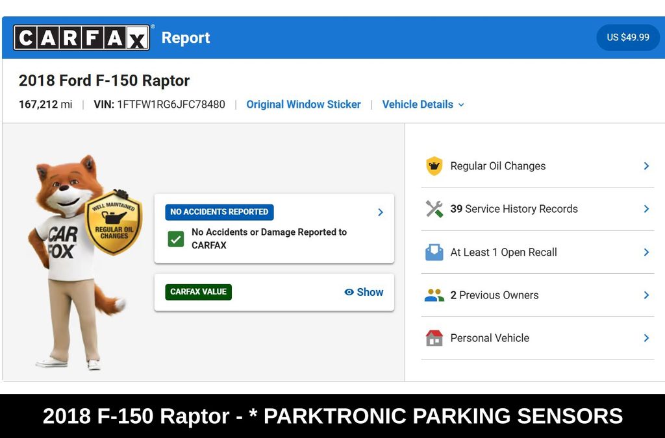Click No Accidents or Damage Reported text
The image size is (665, 438).
click(269, 239)
